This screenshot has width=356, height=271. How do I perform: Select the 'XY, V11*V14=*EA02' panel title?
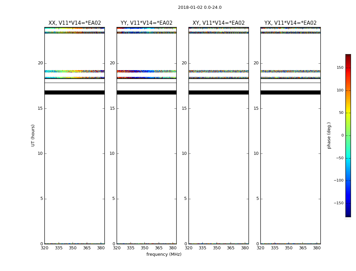coord(219,23)
